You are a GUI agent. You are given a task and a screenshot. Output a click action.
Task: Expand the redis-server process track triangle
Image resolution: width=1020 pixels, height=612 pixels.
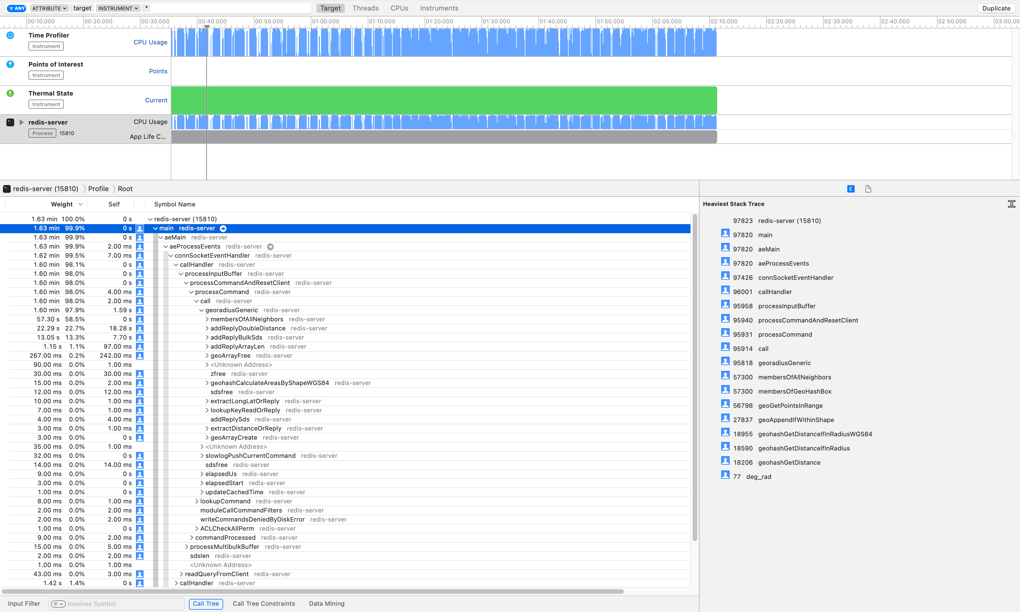(21, 122)
